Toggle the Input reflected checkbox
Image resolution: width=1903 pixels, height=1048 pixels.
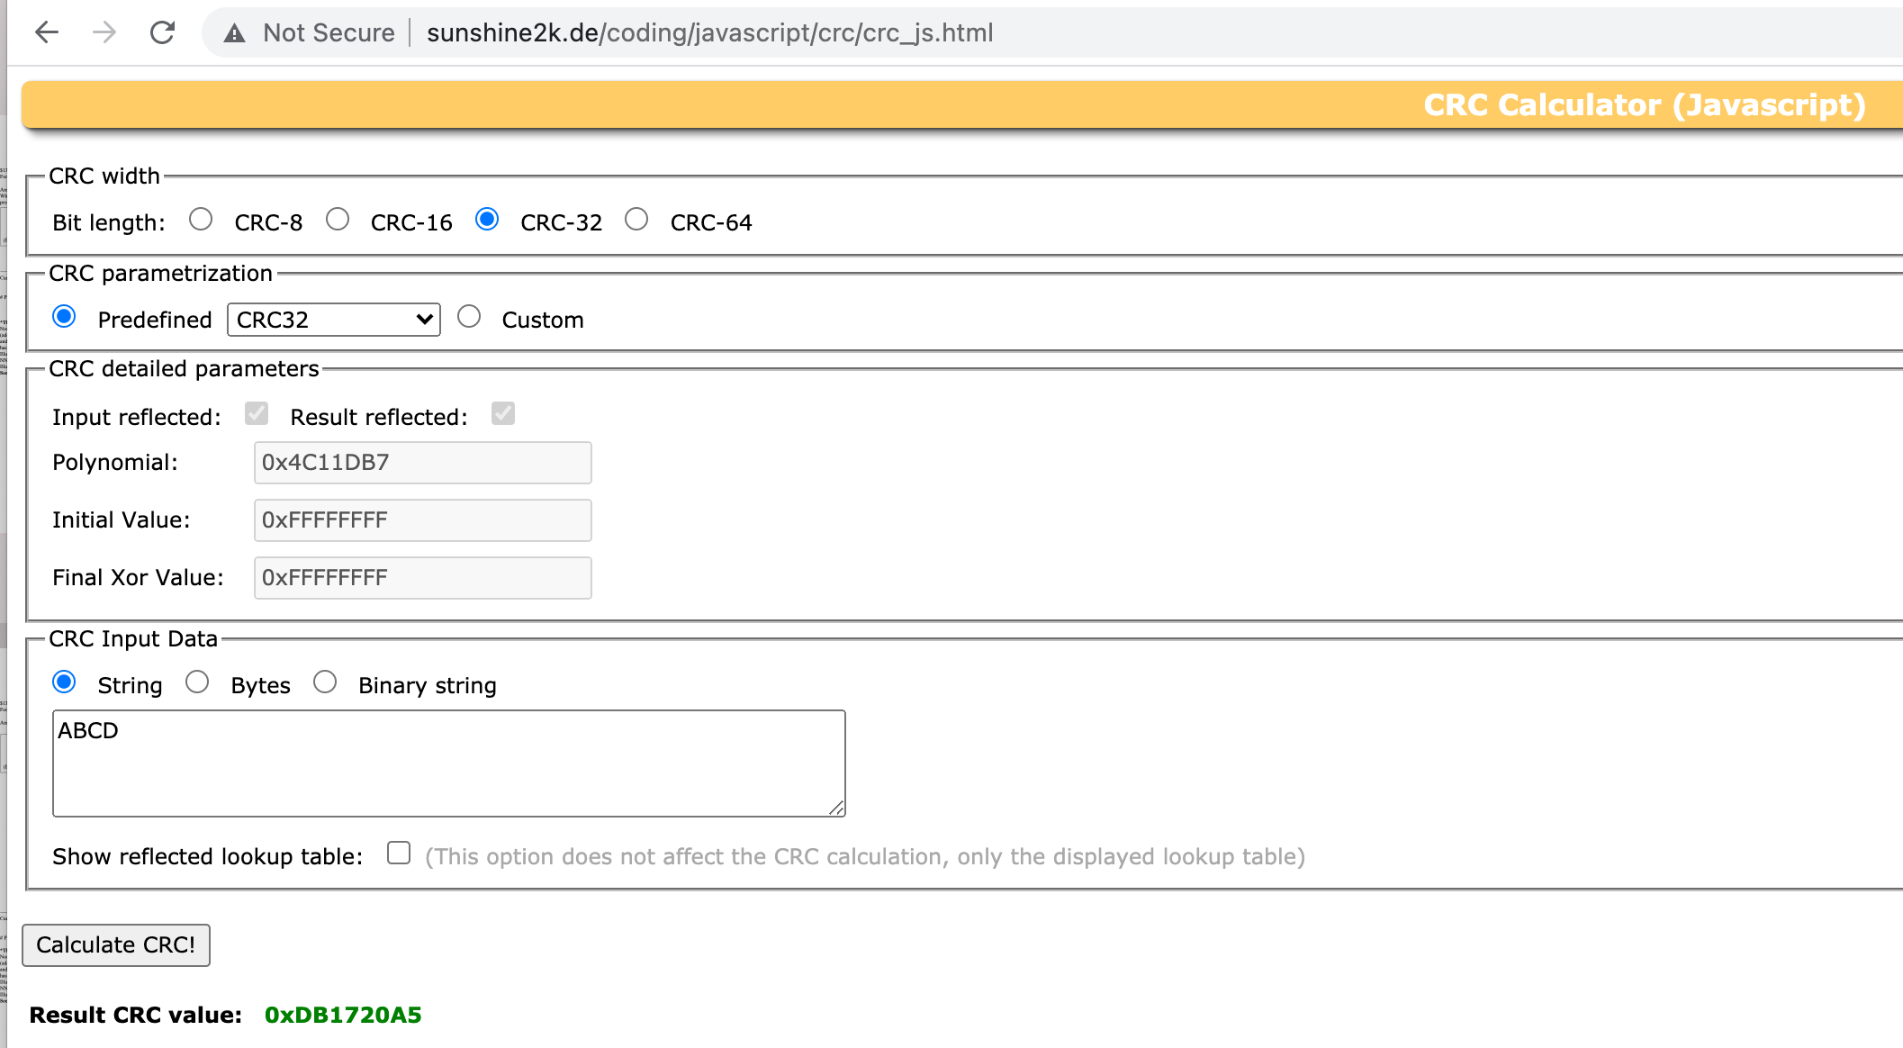click(x=257, y=413)
